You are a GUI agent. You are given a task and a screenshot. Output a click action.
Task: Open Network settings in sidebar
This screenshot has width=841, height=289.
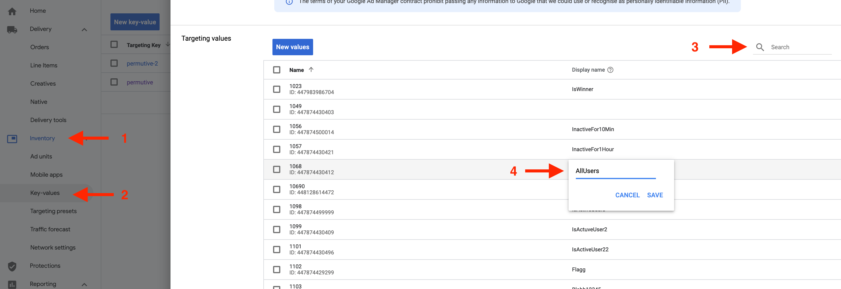pos(53,247)
